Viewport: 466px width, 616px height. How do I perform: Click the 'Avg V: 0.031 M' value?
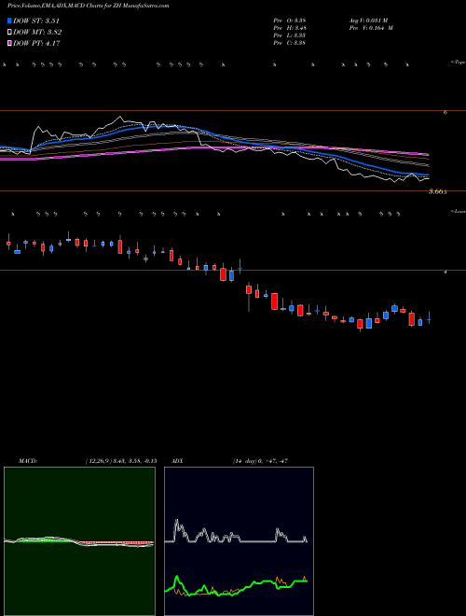click(368, 21)
